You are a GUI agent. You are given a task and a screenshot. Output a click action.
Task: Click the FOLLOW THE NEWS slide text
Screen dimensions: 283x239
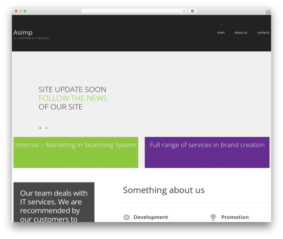tap(73, 98)
